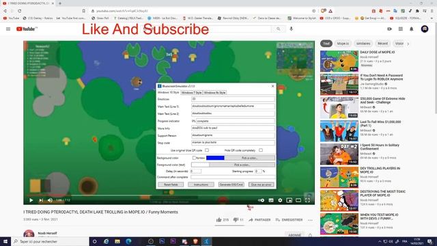Open the Windows Start menu
The width and height of the screenshot is (437, 246).
[x=5, y=241]
